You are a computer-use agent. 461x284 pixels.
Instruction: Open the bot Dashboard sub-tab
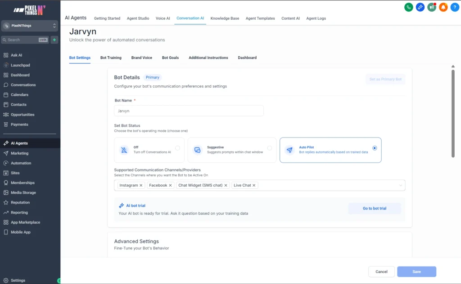247,58
